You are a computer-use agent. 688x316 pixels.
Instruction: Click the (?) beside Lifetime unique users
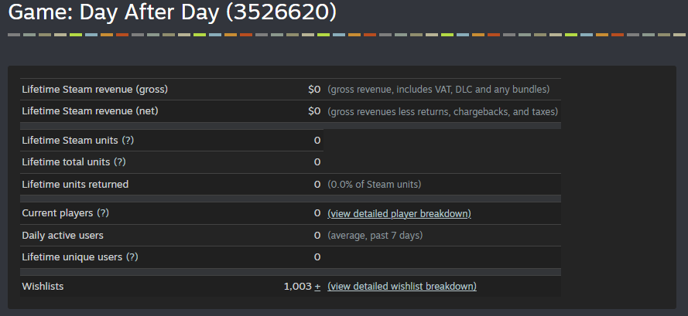[132, 257]
